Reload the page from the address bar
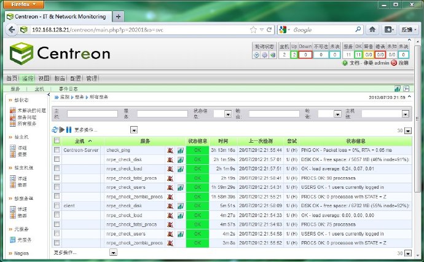This screenshot has width=424, height=262. coord(269,30)
